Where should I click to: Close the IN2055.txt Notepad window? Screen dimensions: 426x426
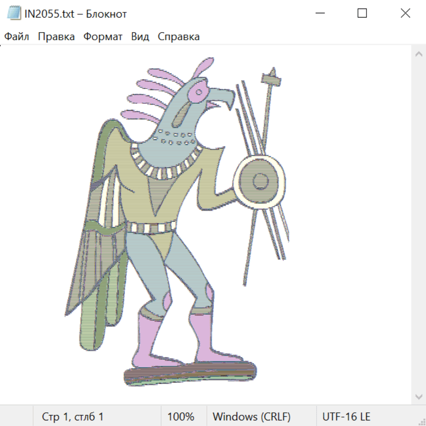click(405, 14)
